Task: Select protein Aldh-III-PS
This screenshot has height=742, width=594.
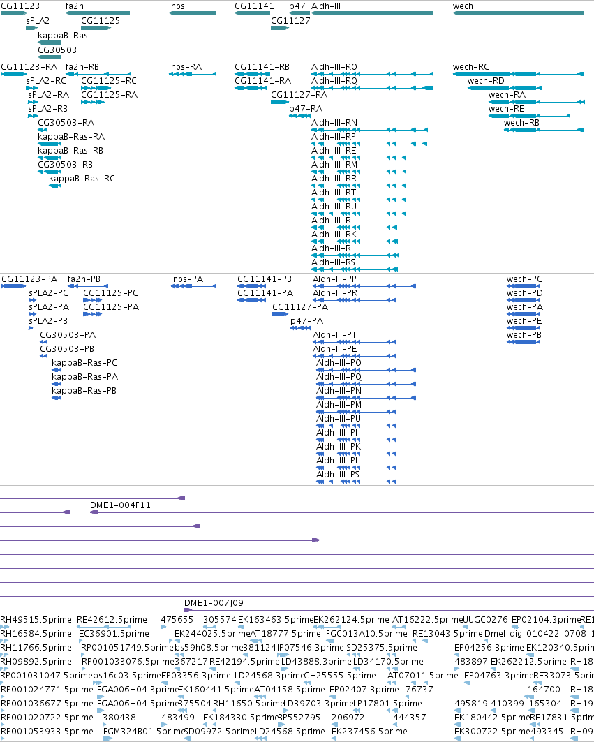Action: 337,475
